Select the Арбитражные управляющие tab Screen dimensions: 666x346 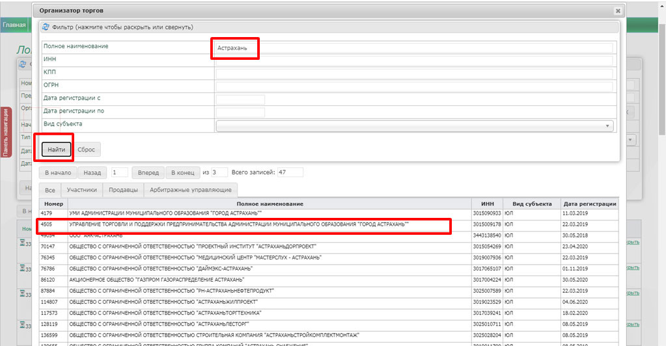(190, 190)
